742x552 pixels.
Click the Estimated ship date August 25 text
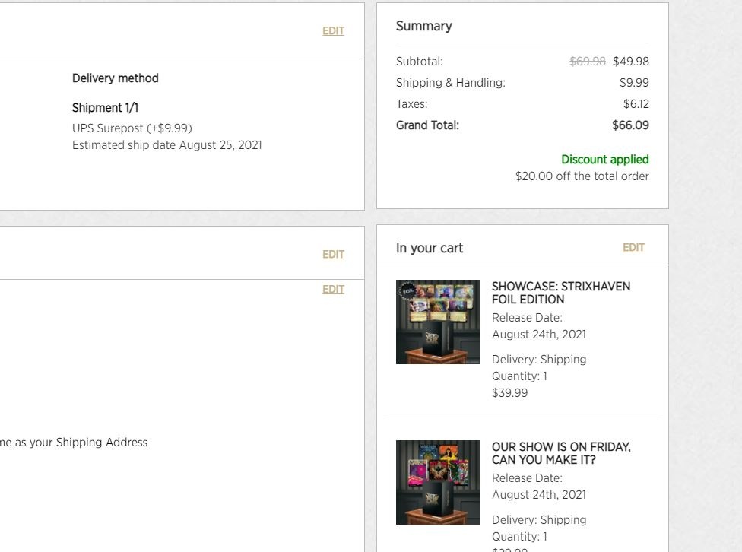166,145
